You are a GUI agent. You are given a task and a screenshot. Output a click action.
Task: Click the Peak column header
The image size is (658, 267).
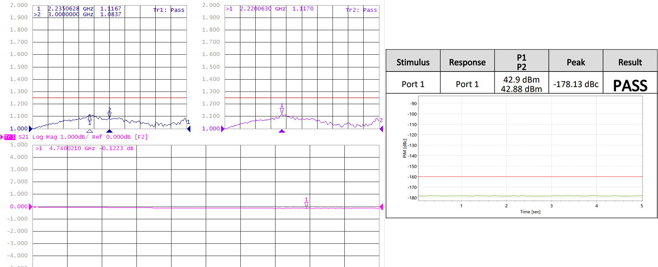[x=576, y=62]
